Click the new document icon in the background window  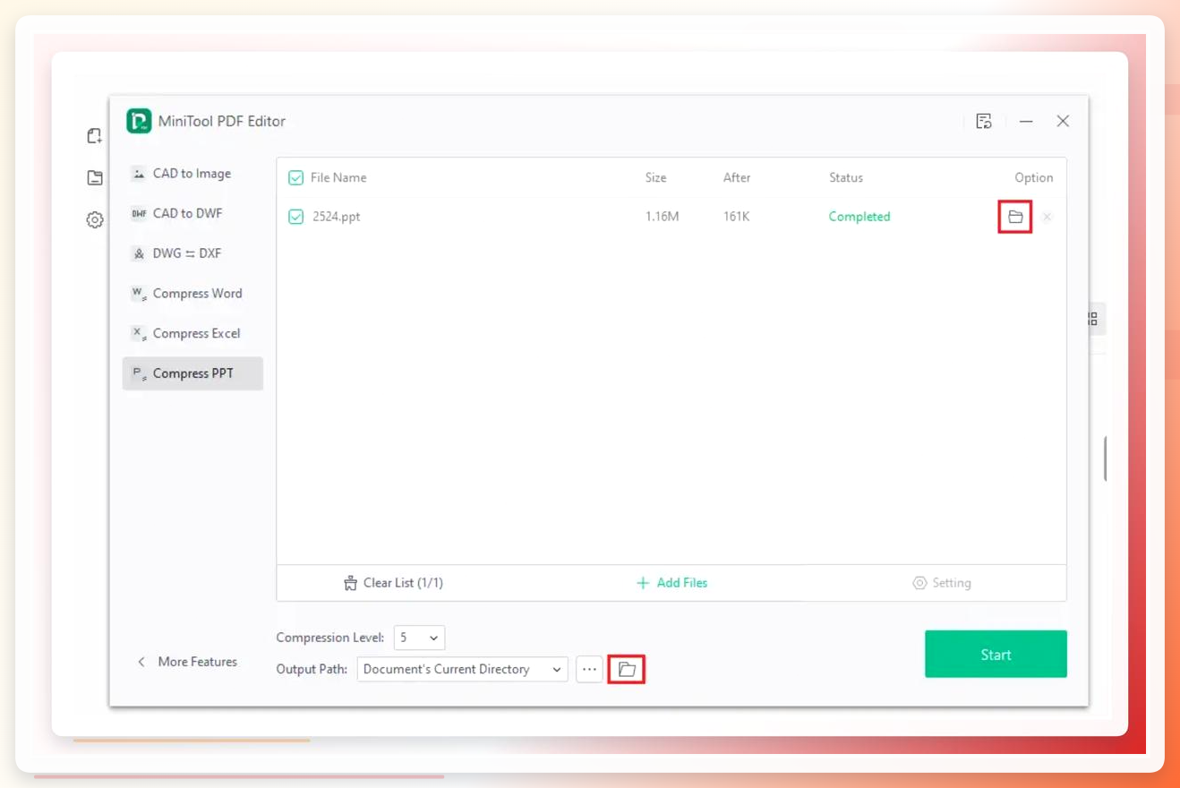coord(95,136)
